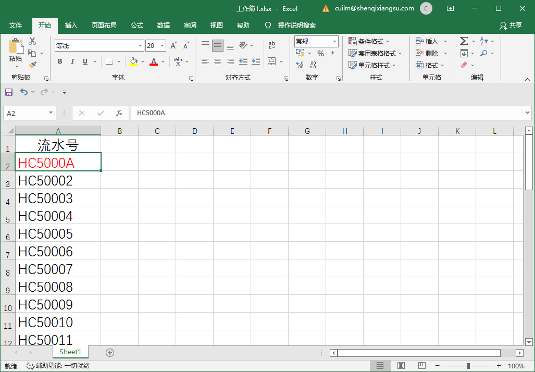Click the vertical scrollbar down arrow
This screenshot has width=535, height=372.
tap(529, 342)
